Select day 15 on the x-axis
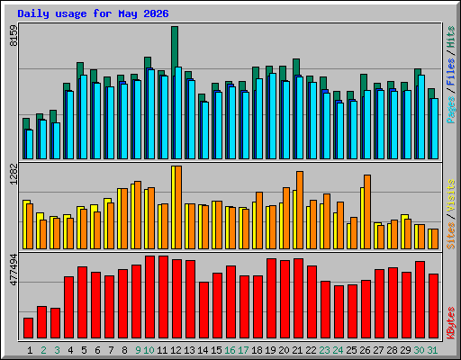 216,350
